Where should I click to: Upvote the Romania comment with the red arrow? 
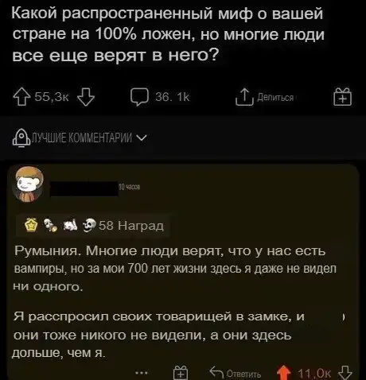point(284,373)
